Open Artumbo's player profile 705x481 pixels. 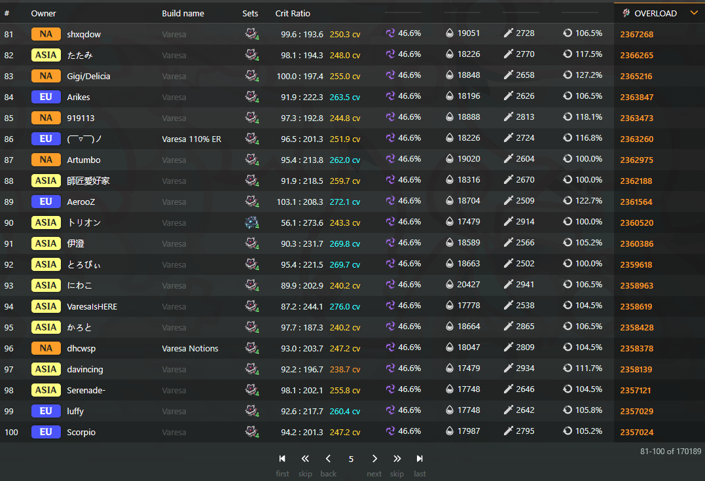click(x=84, y=160)
